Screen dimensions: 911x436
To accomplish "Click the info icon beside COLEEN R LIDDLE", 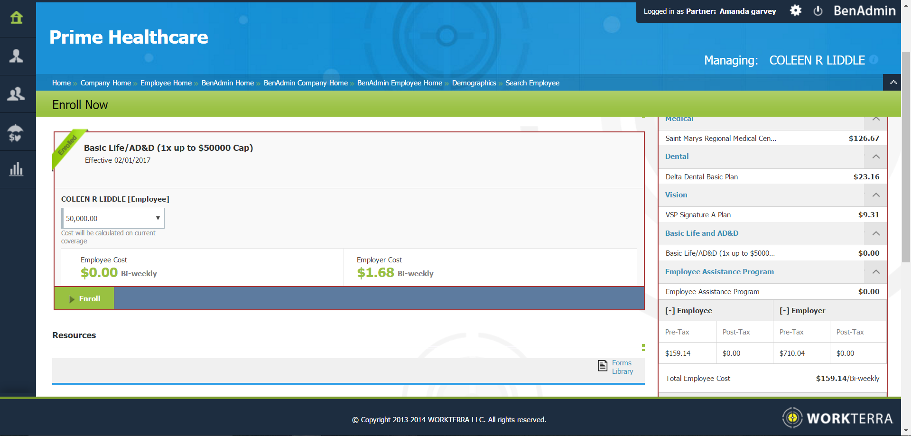I will 874,59.
